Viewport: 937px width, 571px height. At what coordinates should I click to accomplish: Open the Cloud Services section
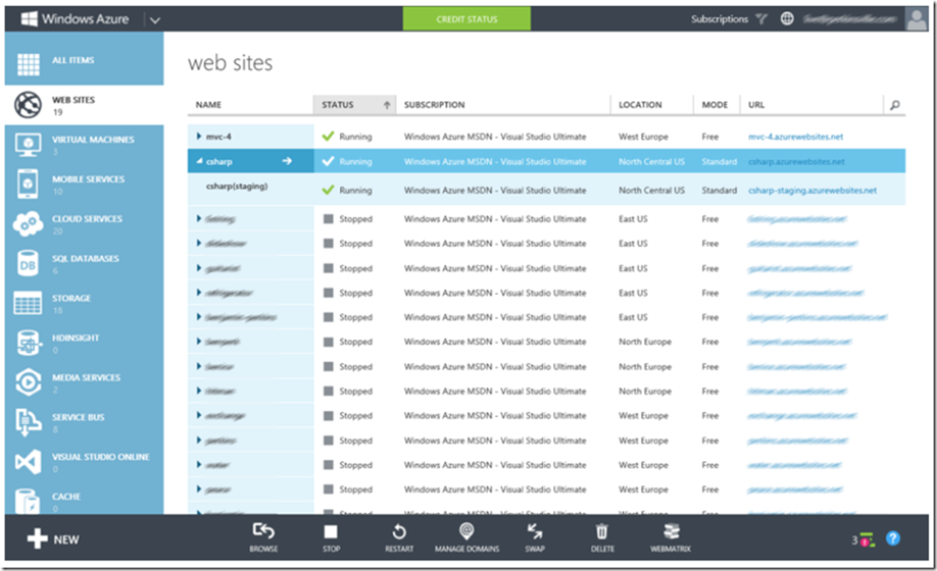coord(84,224)
